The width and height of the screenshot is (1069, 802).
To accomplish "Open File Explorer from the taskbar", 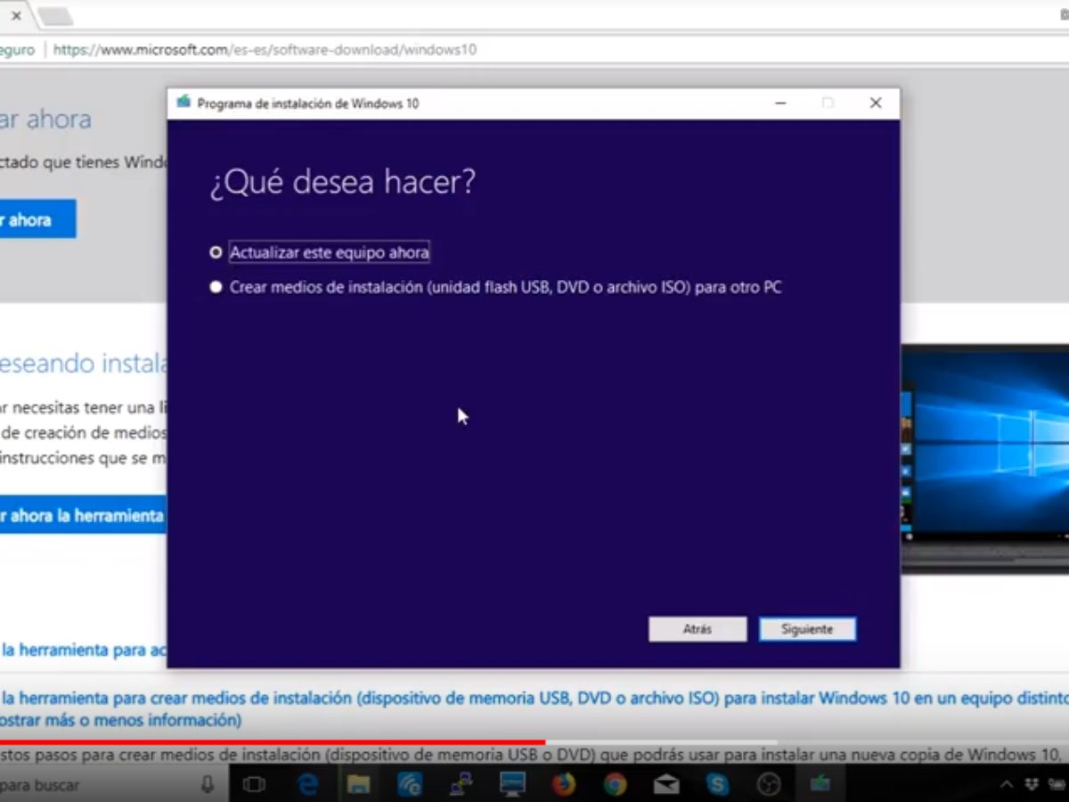I will tap(358, 785).
